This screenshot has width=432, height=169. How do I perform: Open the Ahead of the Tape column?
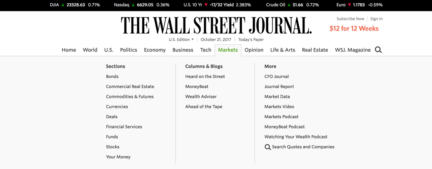pyautogui.click(x=204, y=106)
